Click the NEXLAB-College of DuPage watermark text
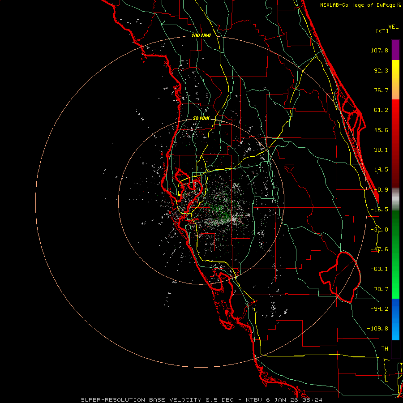Viewport: 403px width, 403px height. tap(360, 5)
